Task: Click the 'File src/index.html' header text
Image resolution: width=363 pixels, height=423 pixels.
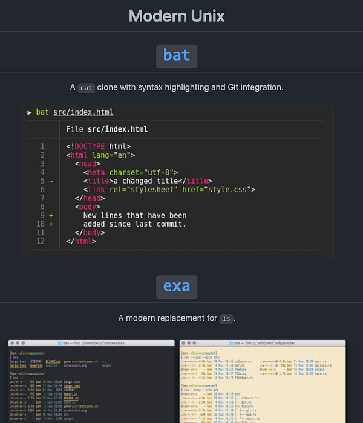Action: [107, 129]
